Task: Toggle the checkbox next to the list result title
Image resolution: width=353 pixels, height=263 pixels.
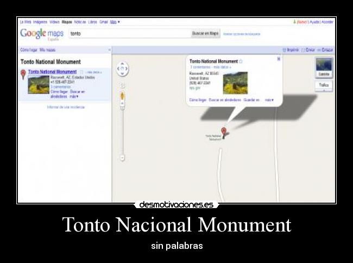Action: (81, 72)
